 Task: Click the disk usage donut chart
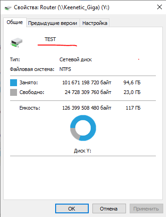83,128
